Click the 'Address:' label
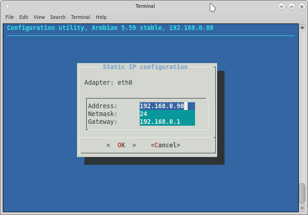308x215 pixels. [102, 106]
